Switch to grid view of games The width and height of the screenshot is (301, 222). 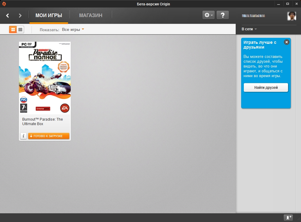[13, 29]
